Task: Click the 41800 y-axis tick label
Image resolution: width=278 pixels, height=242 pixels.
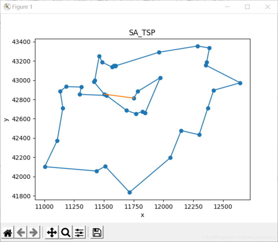Action: click(21, 196)
